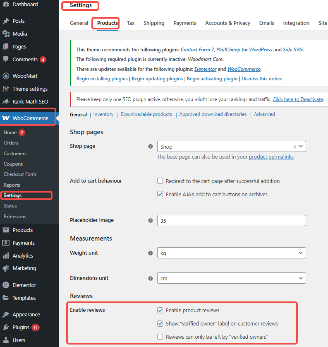Open WoodMart theme icon in sidebar

[x=6, y=76]
